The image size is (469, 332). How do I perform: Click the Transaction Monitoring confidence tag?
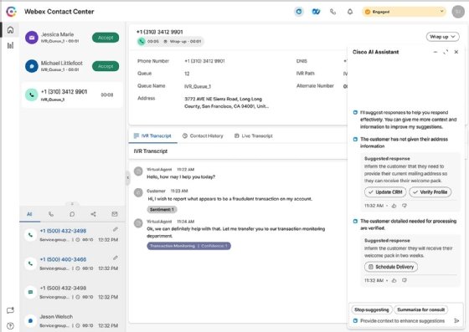click(188, 246)
